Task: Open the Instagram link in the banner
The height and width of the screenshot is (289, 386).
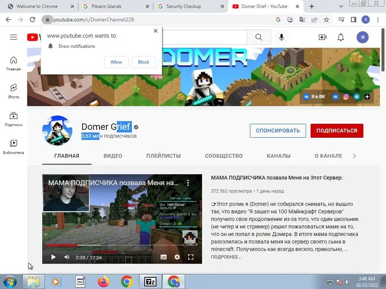Action: (x=346, y=97)
